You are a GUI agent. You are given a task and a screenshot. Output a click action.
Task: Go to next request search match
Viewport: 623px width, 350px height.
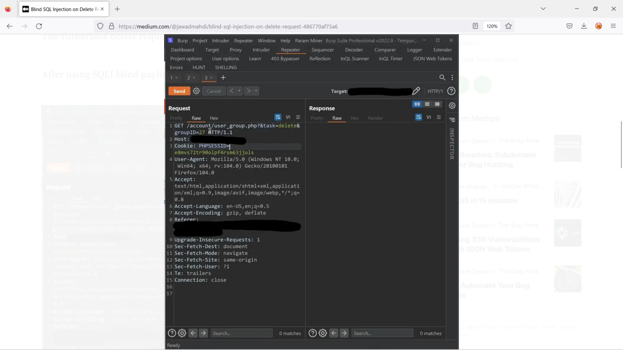(204, 333)
